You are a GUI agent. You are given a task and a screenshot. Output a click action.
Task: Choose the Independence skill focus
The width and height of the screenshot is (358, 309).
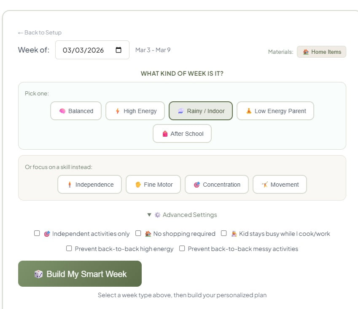89,185
